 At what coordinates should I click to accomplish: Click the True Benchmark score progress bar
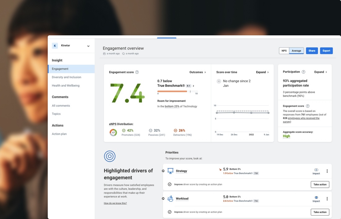[x=177, y=91]
